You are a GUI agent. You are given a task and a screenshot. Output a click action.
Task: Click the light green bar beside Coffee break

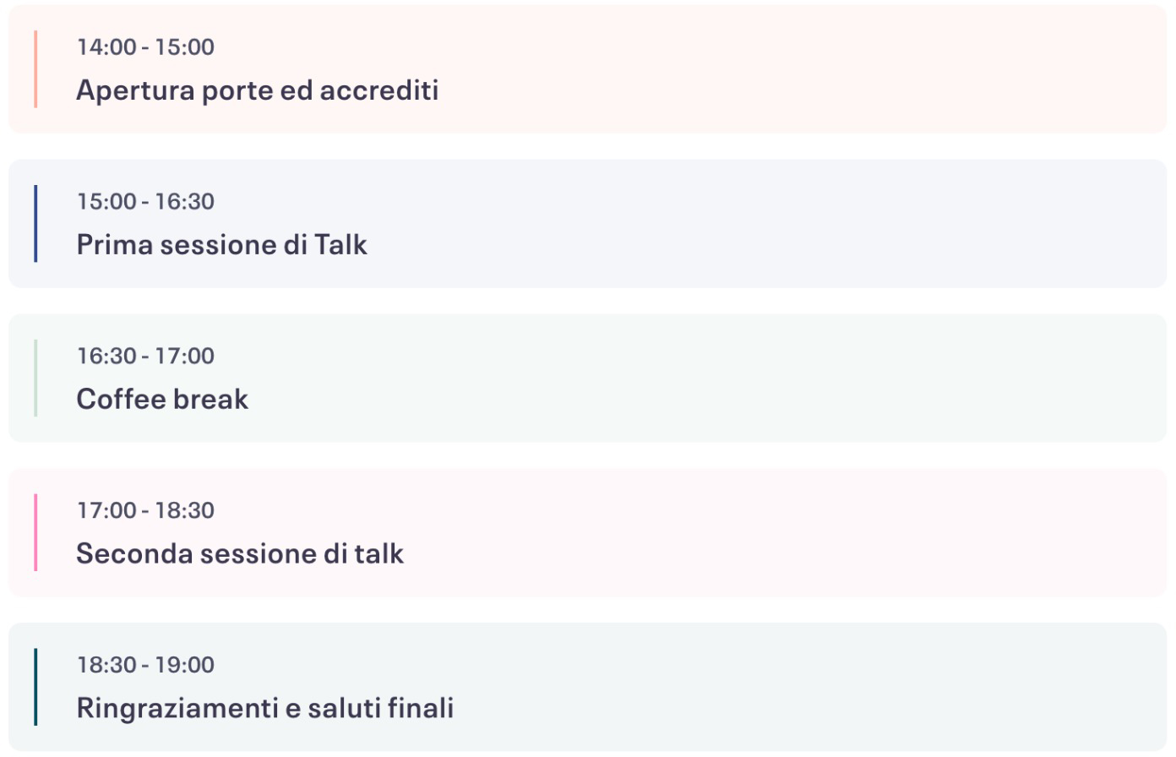(35, 378)
